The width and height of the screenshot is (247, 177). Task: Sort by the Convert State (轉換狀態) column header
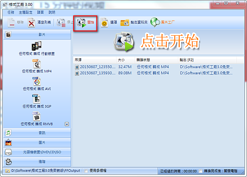(x=156, y=60)
